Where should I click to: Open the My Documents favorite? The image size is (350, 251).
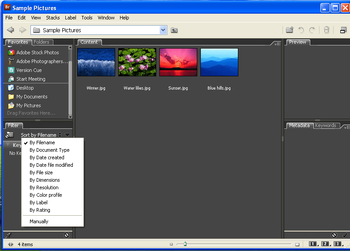[x=28, y=97]
